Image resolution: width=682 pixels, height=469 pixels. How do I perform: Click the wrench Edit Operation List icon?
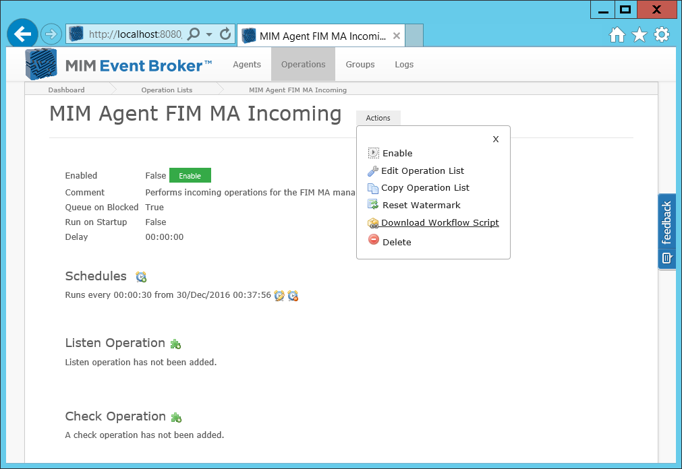click(x=373, y=171)
